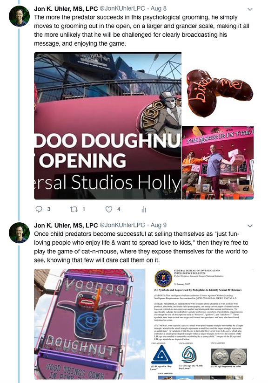Screen dimensions: 268x383
Task: View the Voodoo Doughnut neon sign image
Action: click(x=89, y=324)
